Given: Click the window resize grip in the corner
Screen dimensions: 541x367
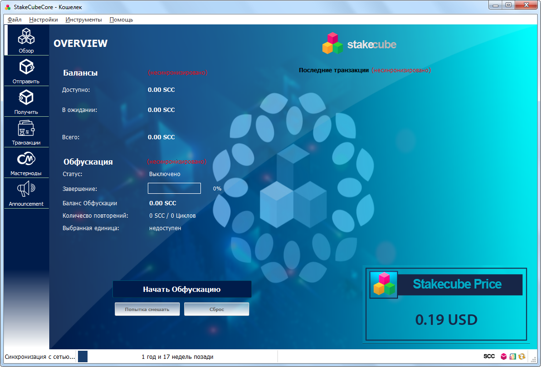Looking at the screenshot, I should coord(533,359).
